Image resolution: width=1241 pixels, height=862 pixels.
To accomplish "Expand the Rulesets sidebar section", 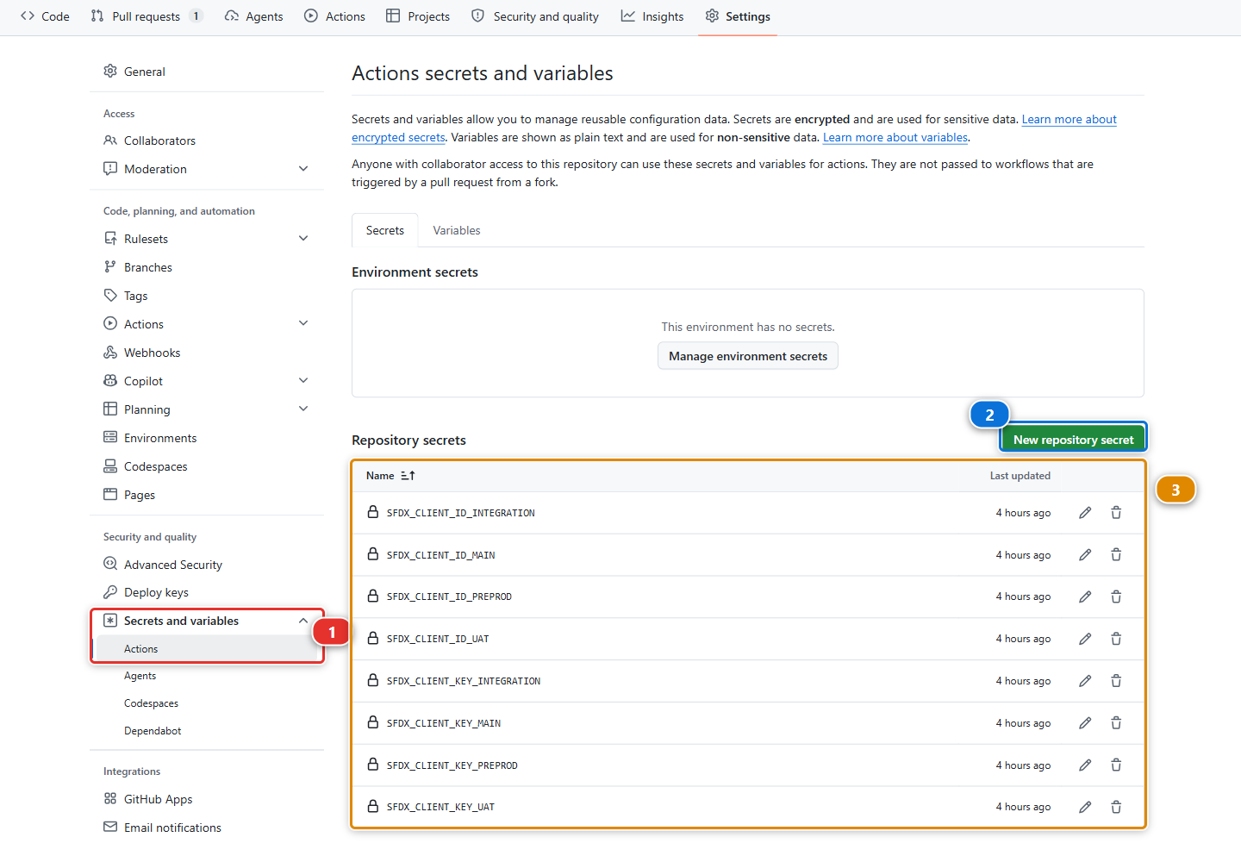I will point(303,239).
